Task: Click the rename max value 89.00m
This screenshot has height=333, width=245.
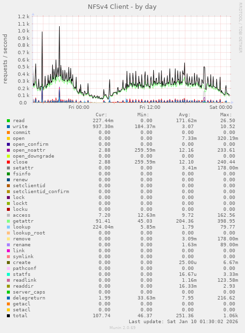Action: coord(229,245)
